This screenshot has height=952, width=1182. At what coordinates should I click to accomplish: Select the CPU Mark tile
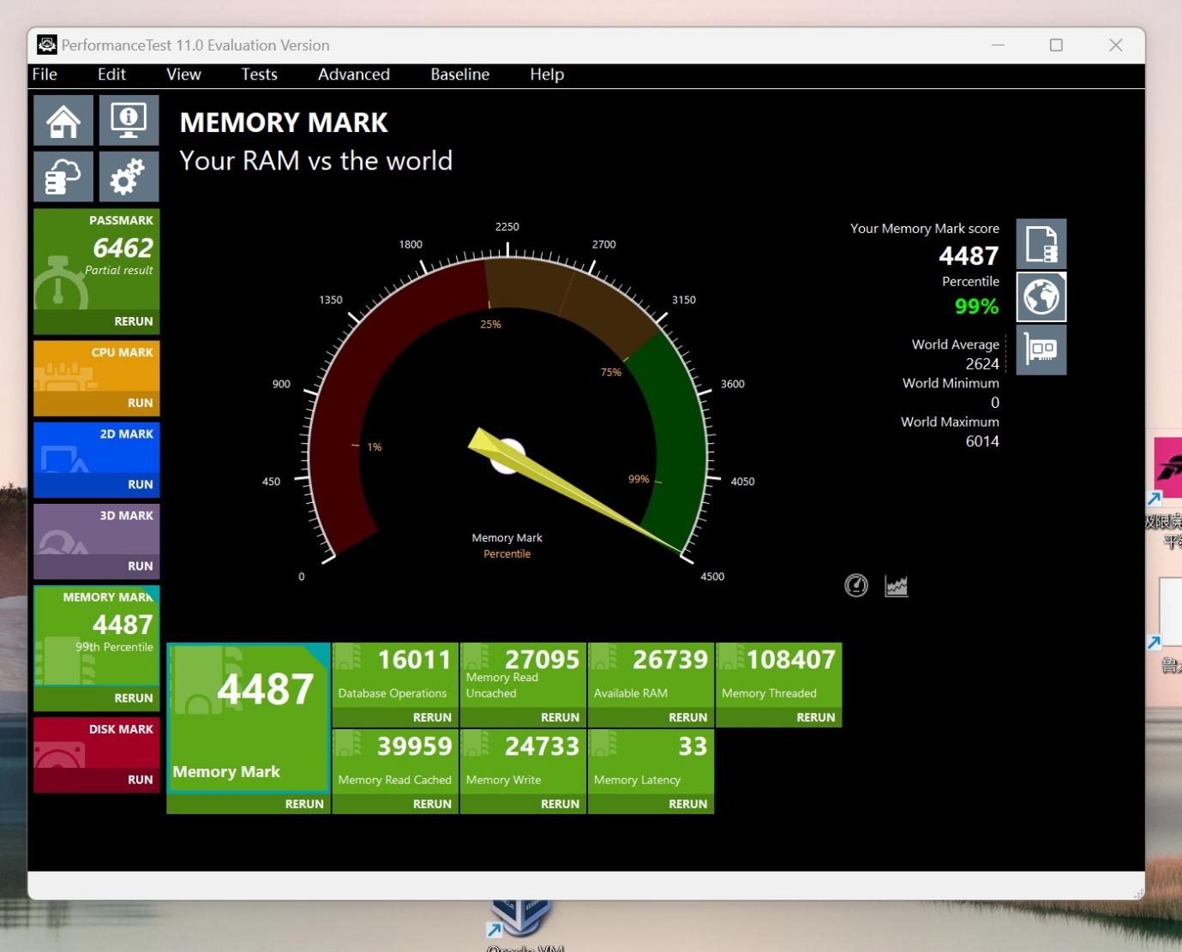coord(96,367)
